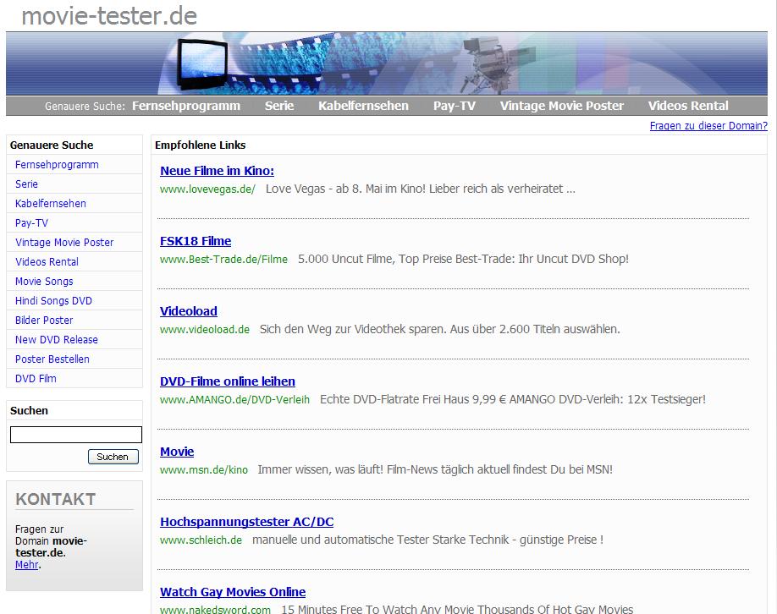Click the Hochspannungstester AC/DC link
777x614 pixels.
point(246,522)
